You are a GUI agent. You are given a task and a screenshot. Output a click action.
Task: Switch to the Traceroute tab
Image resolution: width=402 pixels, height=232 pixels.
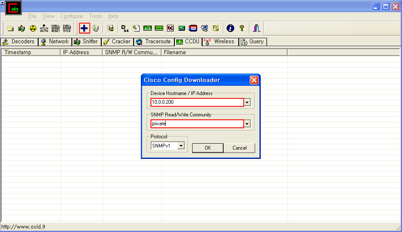pos(154,42)
